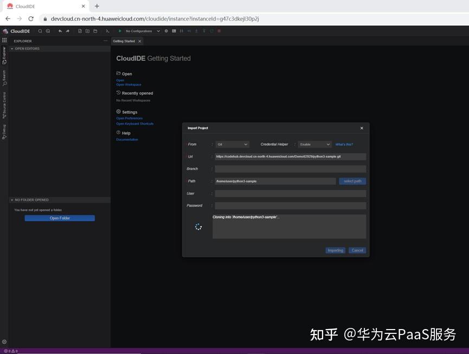Click the terminal icon in the top toolbar
Viewport: 469px width, 354px height.
[107, 31]
